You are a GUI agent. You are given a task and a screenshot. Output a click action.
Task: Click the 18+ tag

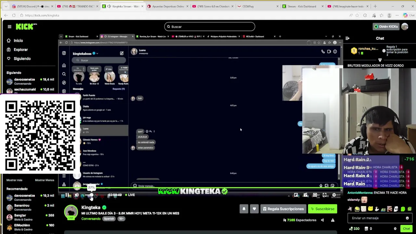tap(121, 219)
